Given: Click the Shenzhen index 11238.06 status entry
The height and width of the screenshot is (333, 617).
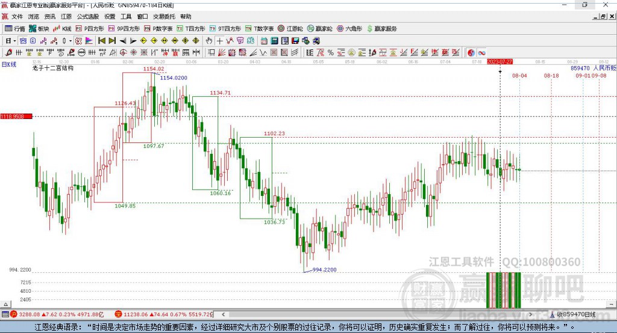Looking at the screenshot, I should (164, 314).
